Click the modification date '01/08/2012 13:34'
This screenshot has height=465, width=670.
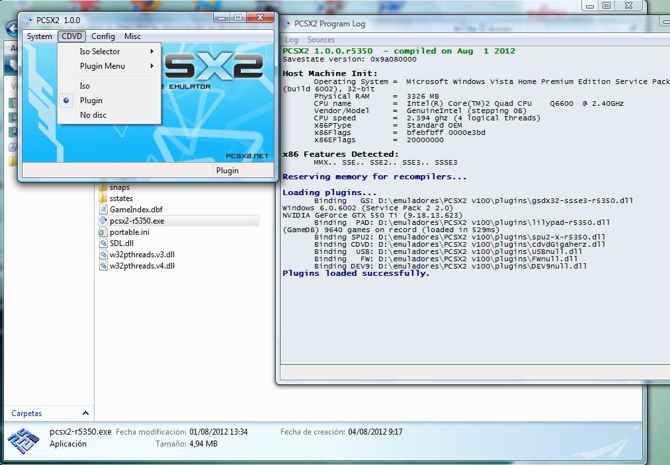click(218, 432)
